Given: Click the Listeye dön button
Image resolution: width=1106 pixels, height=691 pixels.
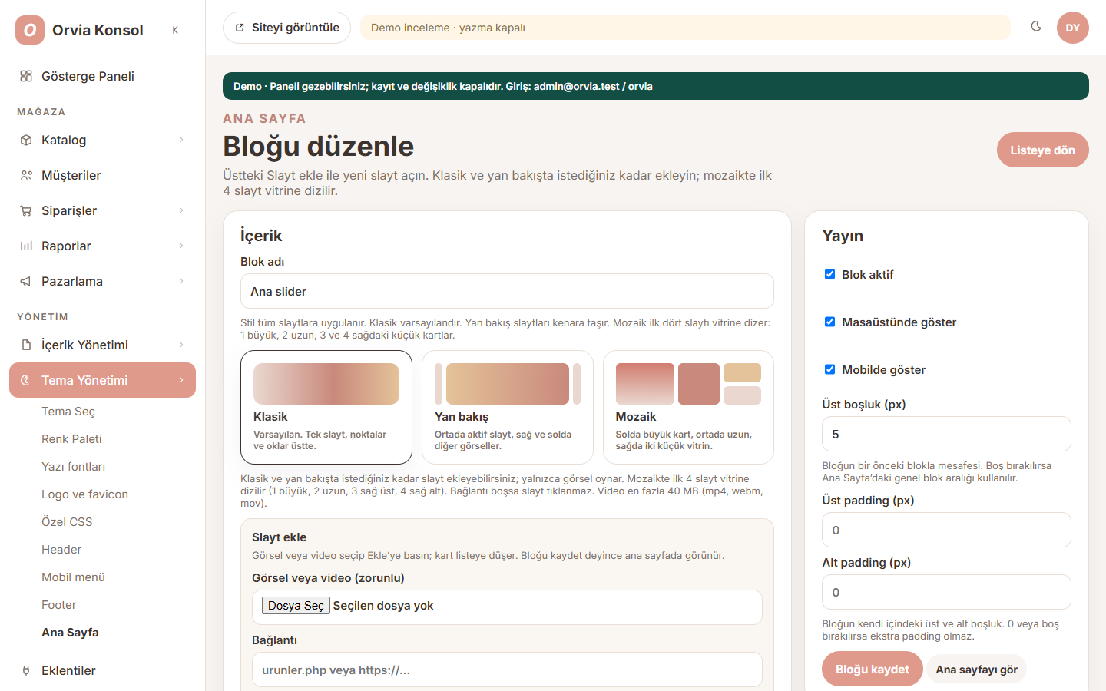Looking at the screenshot, I should point(1042,150).
